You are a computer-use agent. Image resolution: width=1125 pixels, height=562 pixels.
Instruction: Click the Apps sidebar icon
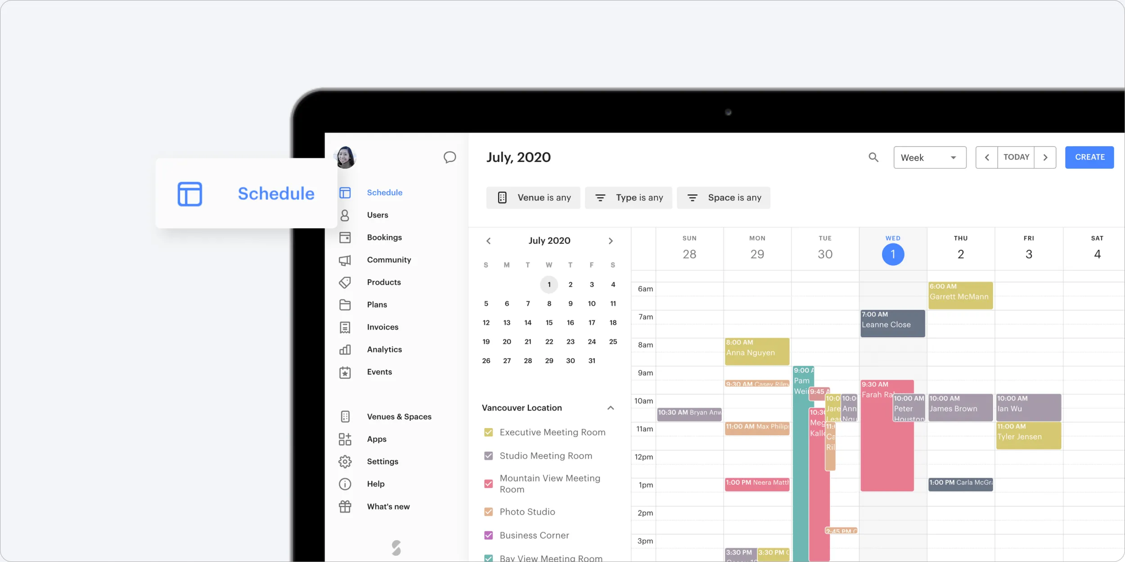coord(345,439)
